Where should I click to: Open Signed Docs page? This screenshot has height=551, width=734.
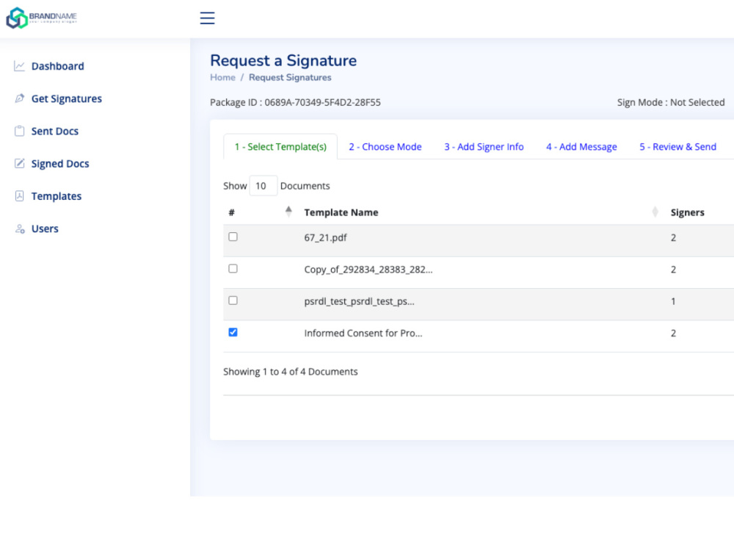click(60, 164)
